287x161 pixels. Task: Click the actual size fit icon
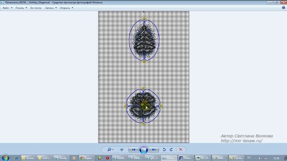point(122,150)
